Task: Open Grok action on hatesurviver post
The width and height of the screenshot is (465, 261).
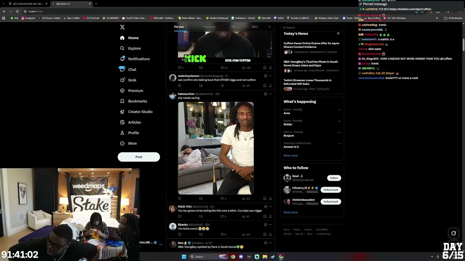Action: click(x=265, y=94)
